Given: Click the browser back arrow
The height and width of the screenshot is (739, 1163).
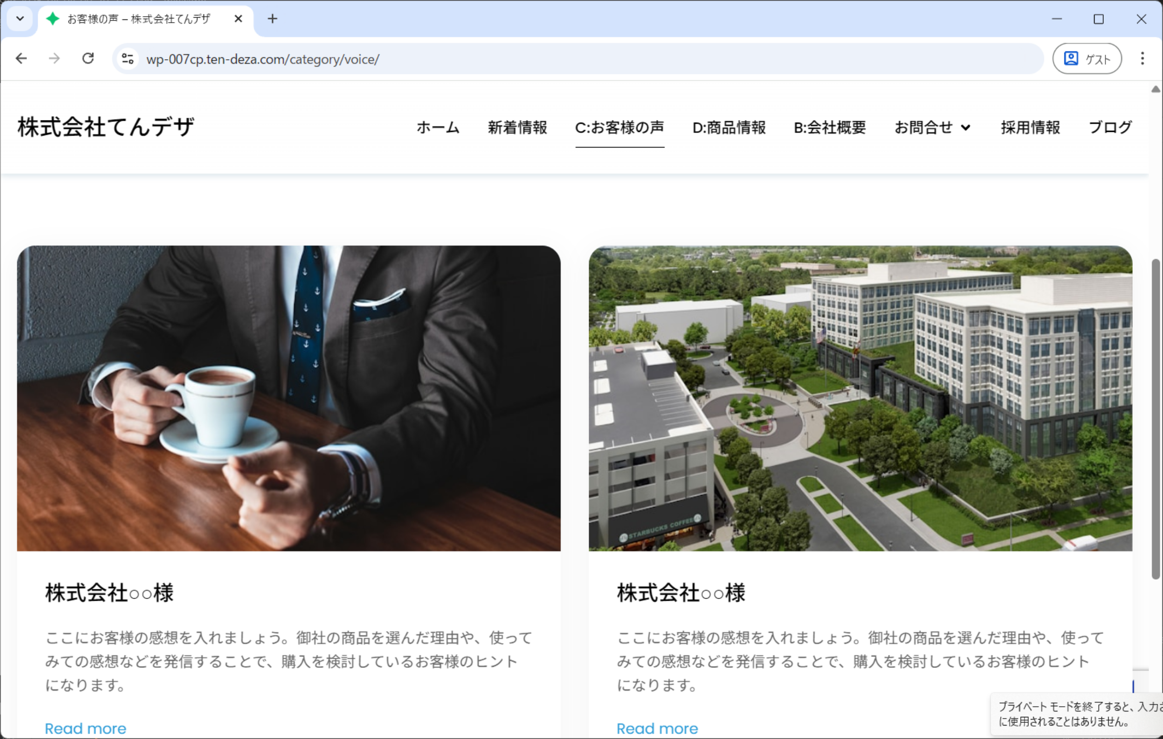Looking at the screenshot, I should 22,59.
